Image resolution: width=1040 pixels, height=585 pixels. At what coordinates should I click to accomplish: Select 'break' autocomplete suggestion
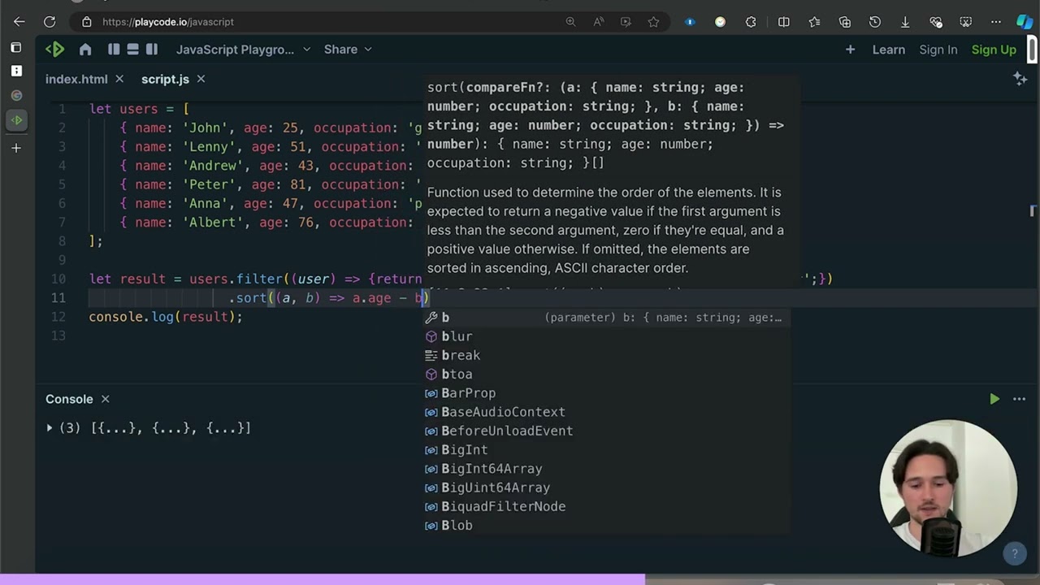click(607, 355)
